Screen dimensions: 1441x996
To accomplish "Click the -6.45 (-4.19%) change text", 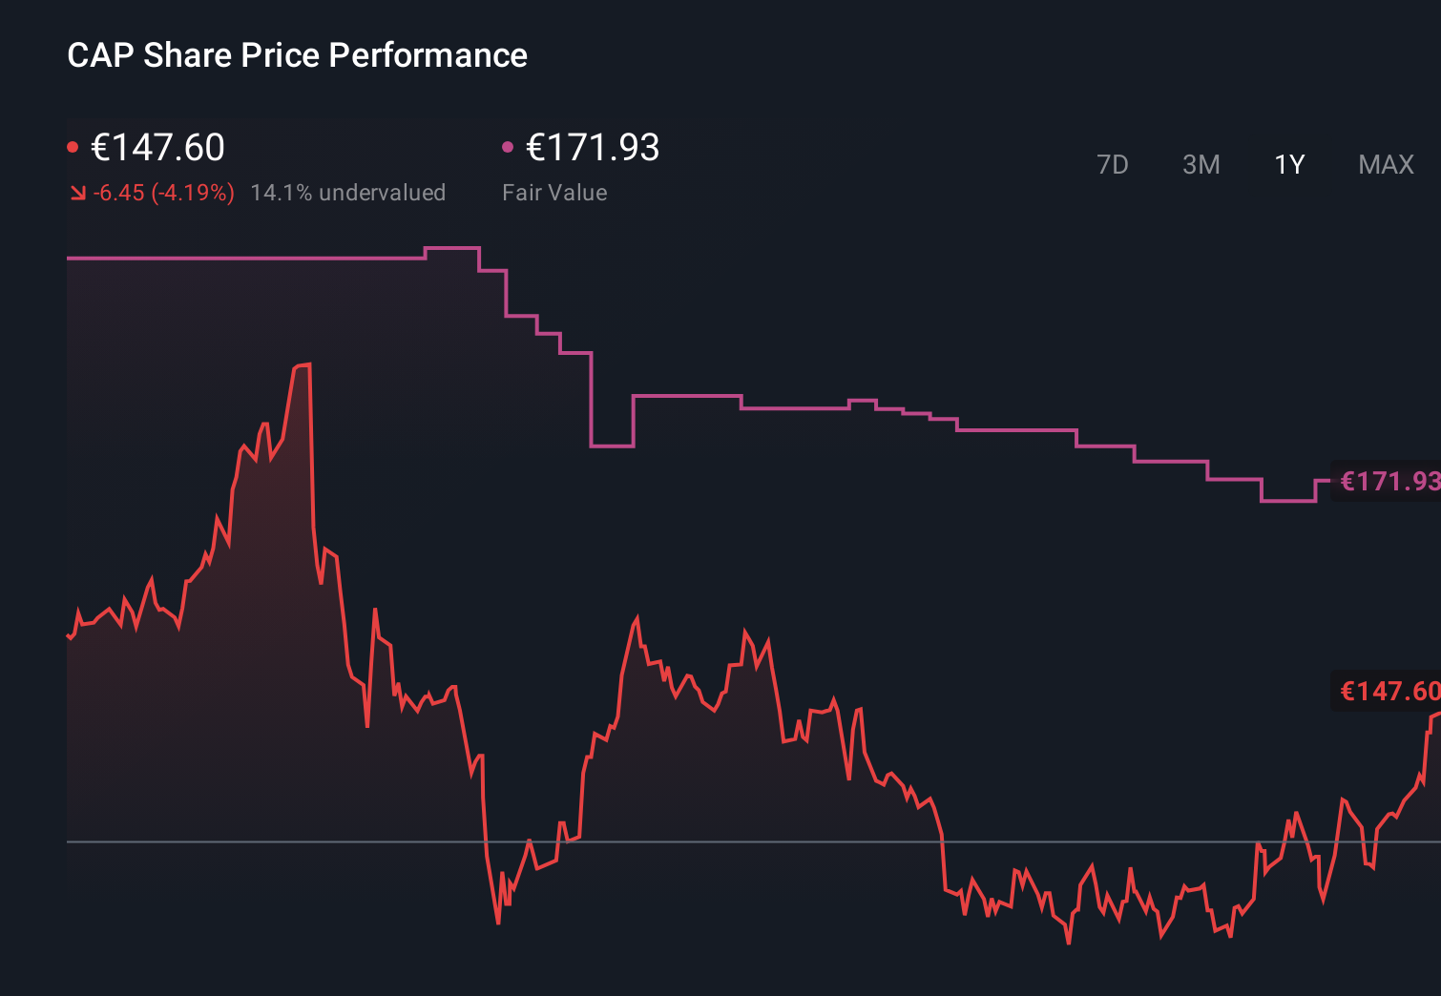I will tap(162, 192).
